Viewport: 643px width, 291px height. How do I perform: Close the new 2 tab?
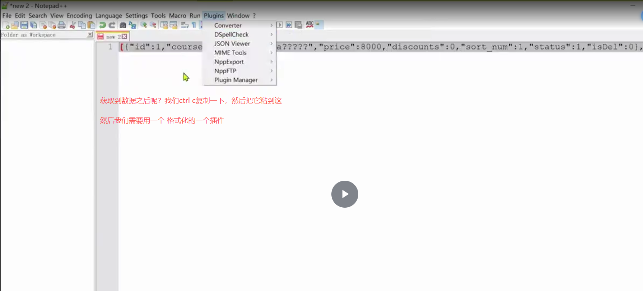tap(125, 37)
